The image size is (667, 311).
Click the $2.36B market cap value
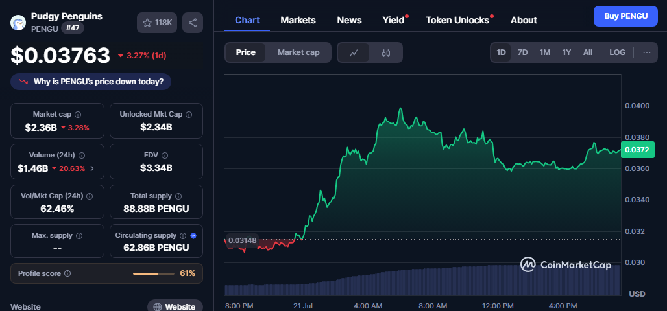41,127
